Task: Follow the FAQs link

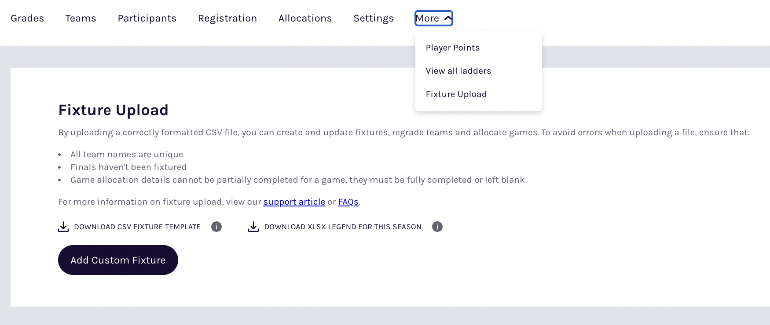Action: (348, 202)
